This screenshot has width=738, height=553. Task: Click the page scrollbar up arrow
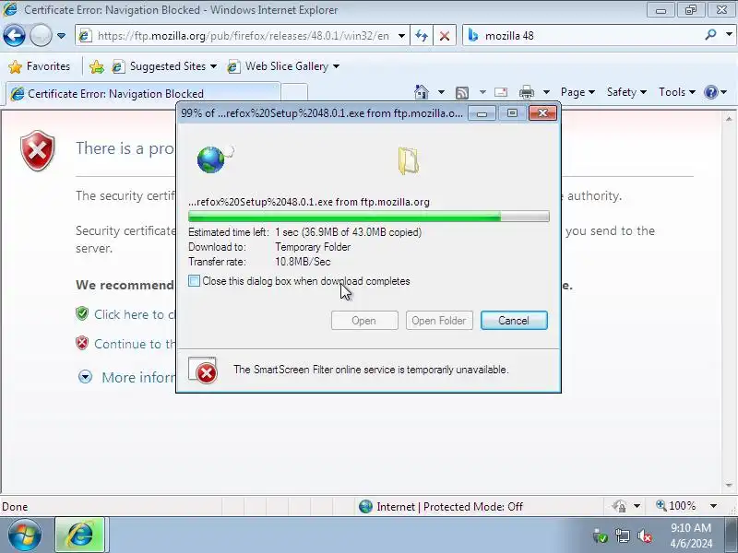coord(729,119)
